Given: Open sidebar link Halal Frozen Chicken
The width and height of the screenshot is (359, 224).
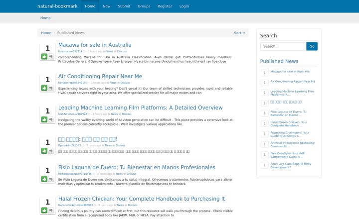Looking at the screenshot, I should pyautogui.click(x=289, y=124).
